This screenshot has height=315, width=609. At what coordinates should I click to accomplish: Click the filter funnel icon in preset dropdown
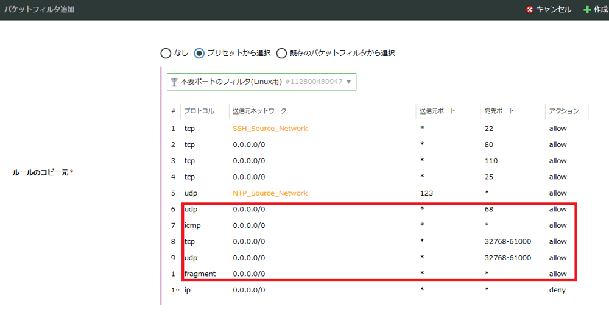coord(174,82)
